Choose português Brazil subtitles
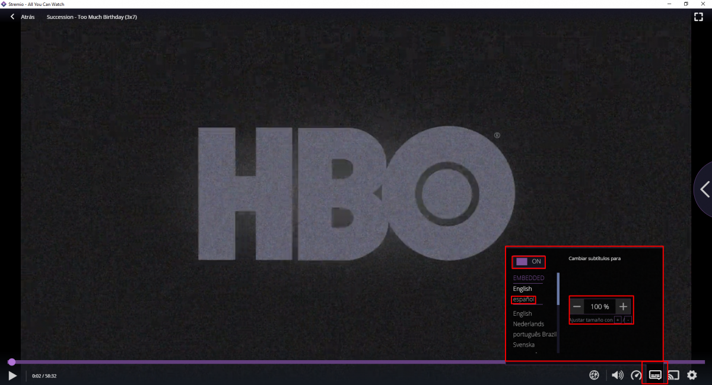 (x=535, y=335)
